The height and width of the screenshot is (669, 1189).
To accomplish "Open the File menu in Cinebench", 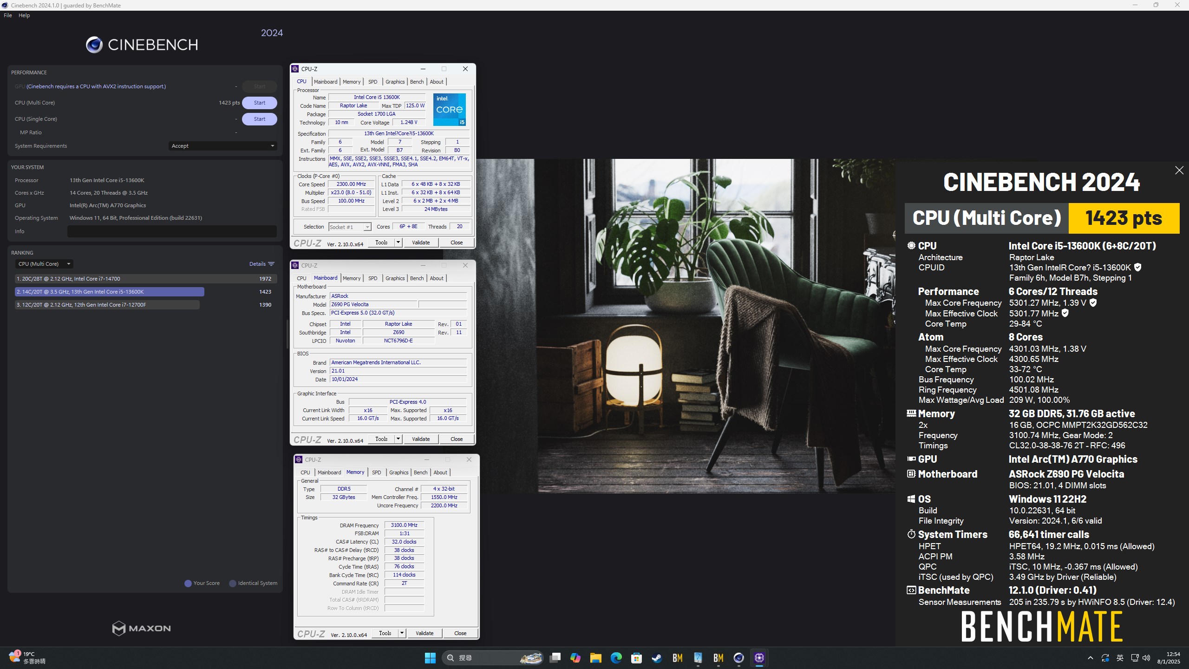I will pos(8,15).
